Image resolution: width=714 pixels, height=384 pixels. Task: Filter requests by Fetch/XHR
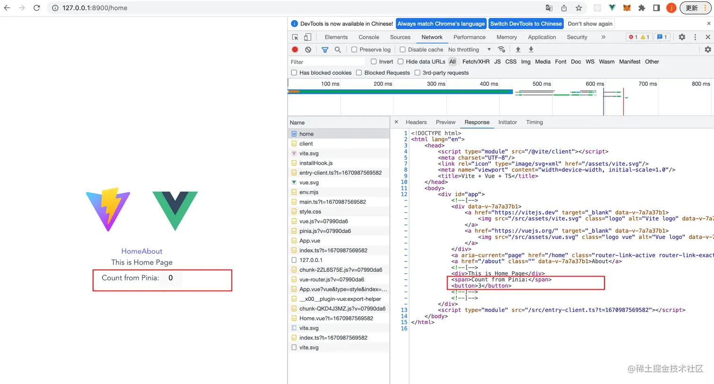tap(476, 62)
